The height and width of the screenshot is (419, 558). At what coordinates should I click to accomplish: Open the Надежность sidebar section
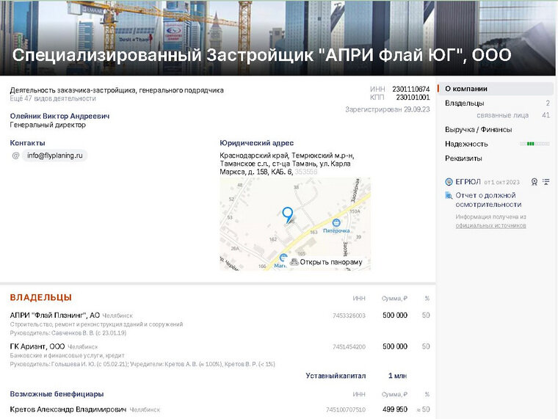(466, 144)
